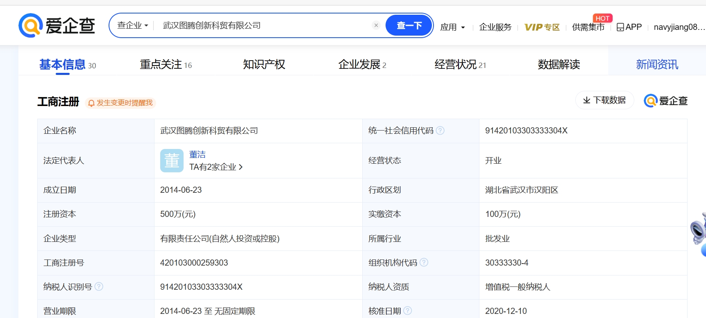The height and width of the screenshot is (318, 706).
Task: Select the credit code 91420103303333304X value
Action: 527,131
